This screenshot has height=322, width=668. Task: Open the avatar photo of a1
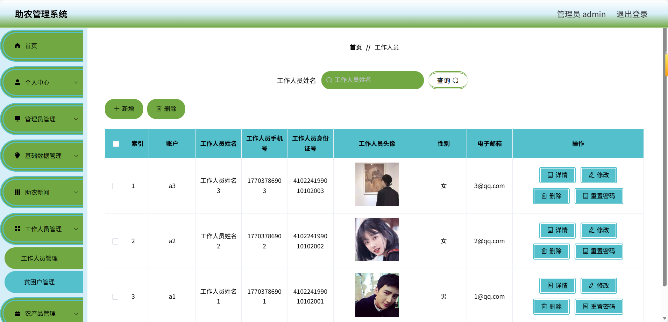pyautogui.click(x=377, y=295)
